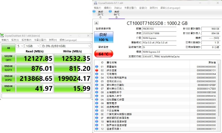The height and width of the screenshot is (133, 222).
Task: Click blue status dot for attribute 0C
Action: coord(97,107)
